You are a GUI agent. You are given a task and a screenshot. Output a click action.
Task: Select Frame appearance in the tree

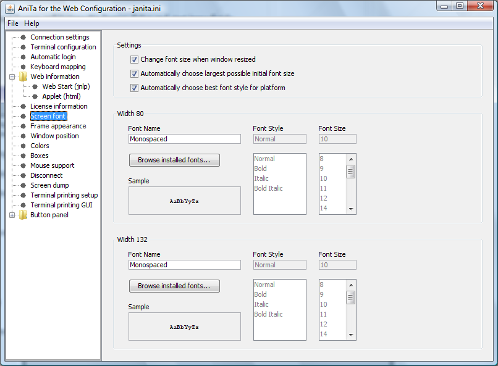pyautogui.click(x=58, y=126)
